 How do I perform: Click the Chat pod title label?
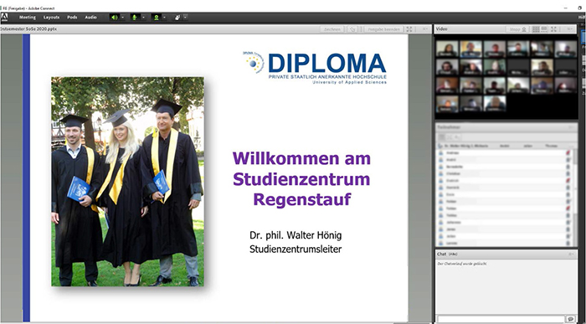441,255
